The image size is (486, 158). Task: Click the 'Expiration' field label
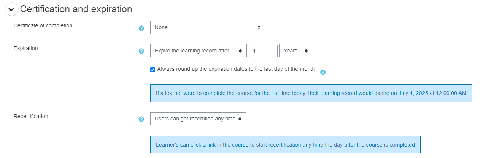tap(26, 48)
